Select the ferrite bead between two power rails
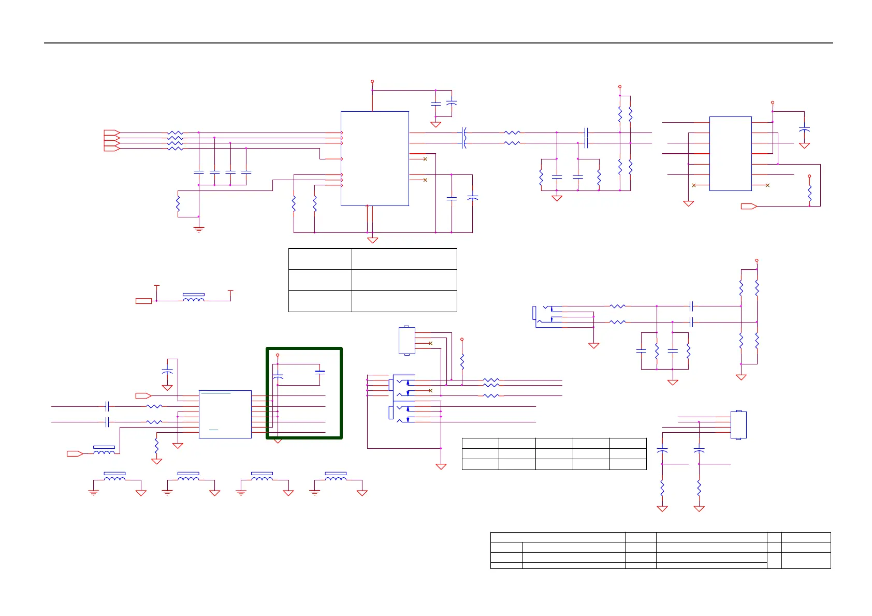 point(194,298)
